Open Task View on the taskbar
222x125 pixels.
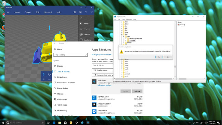(48, 123)
